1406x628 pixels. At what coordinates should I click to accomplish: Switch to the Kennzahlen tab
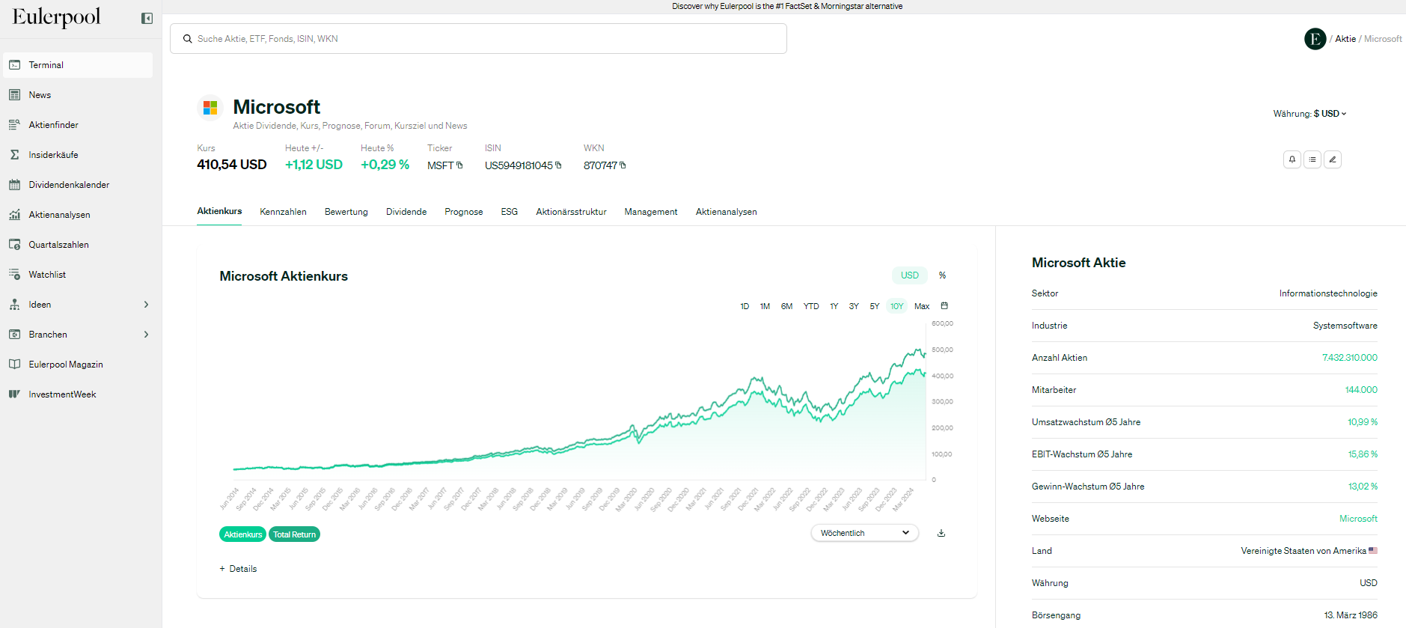click(283, 212)
